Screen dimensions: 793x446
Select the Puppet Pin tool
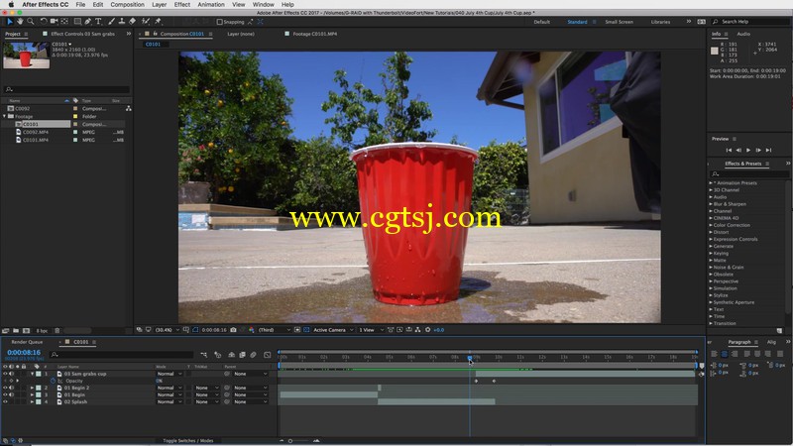[x=158, y=21]
